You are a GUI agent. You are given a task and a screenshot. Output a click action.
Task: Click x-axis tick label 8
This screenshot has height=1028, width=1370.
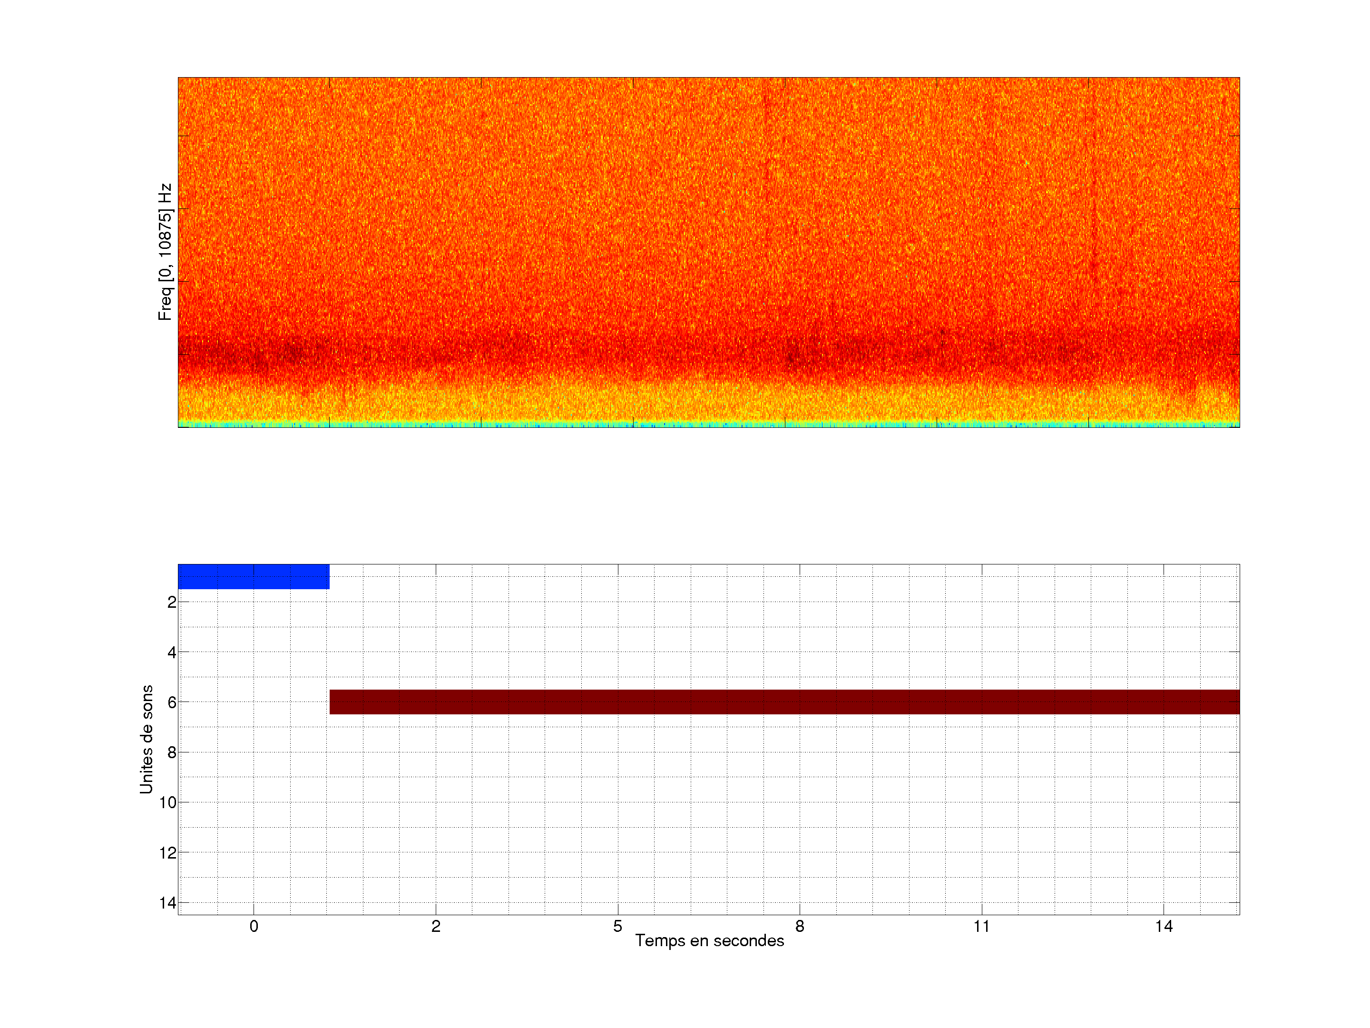pos(800,926)
